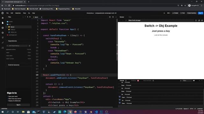The image size is (204, 114).
Task: Open the settings gear in activity bar
Action: tap(3, 33)
